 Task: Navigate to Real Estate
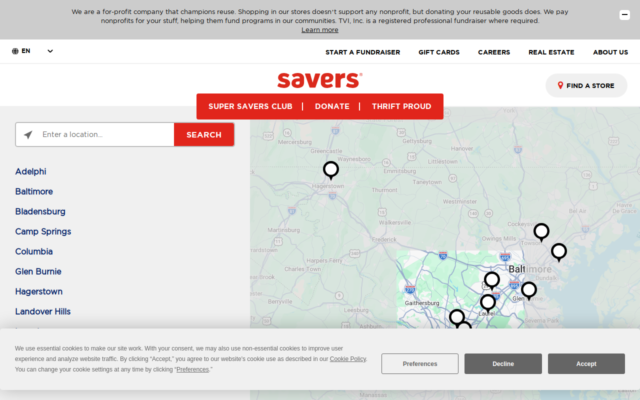tap(551, 52)
